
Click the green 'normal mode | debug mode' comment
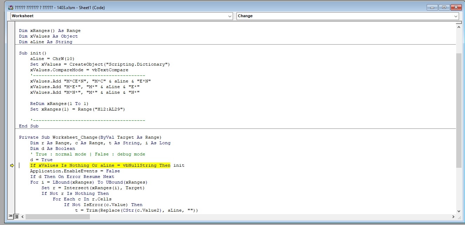(88, 154)
